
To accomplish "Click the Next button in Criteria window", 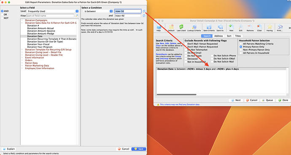I will click(x=236, y=100).
